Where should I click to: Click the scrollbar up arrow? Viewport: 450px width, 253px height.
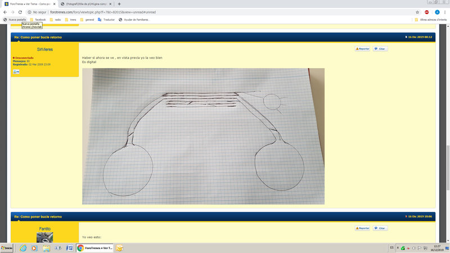pyautogui.click(x=448, y=26)
